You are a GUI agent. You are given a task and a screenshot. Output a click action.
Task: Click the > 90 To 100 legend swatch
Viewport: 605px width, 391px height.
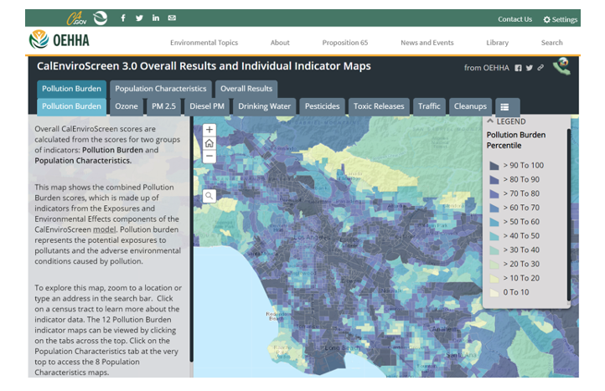point(494,165)
